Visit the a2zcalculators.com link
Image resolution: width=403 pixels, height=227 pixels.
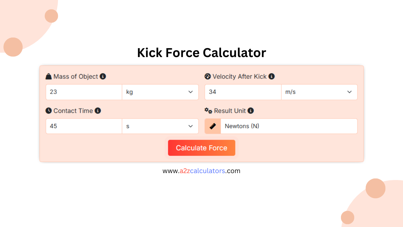[201, 171]
